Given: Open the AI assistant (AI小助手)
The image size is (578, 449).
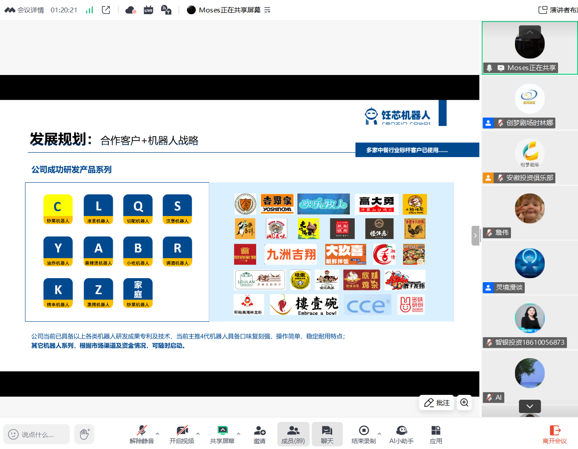Looking at the screenshot, I should point(401,434).
